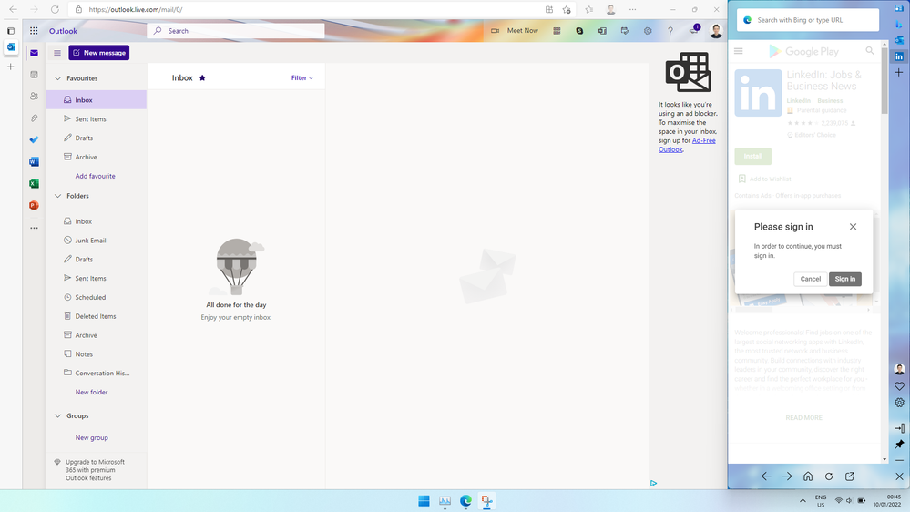Click the New group link

tap(91, 438)
